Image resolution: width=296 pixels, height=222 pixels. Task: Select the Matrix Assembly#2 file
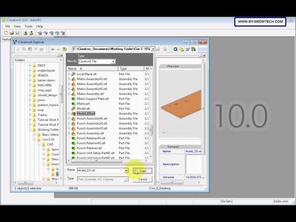point(92,84)
